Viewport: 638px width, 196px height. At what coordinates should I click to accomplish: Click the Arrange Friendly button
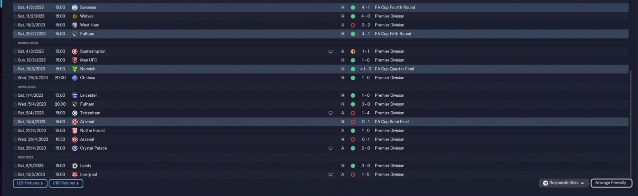tap(612, 183)
